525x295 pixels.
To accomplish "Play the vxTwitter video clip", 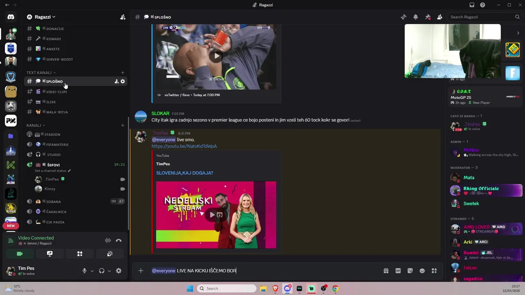I will click(216, 56).
